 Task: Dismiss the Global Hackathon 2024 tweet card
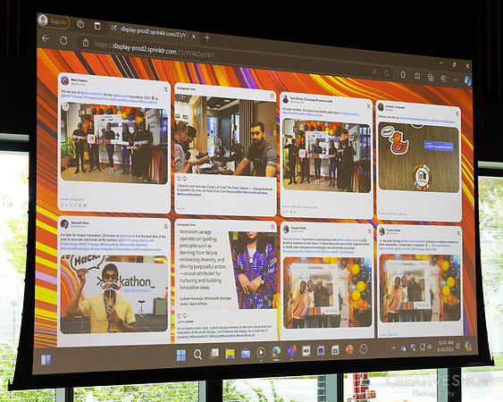tap(166, 227)
